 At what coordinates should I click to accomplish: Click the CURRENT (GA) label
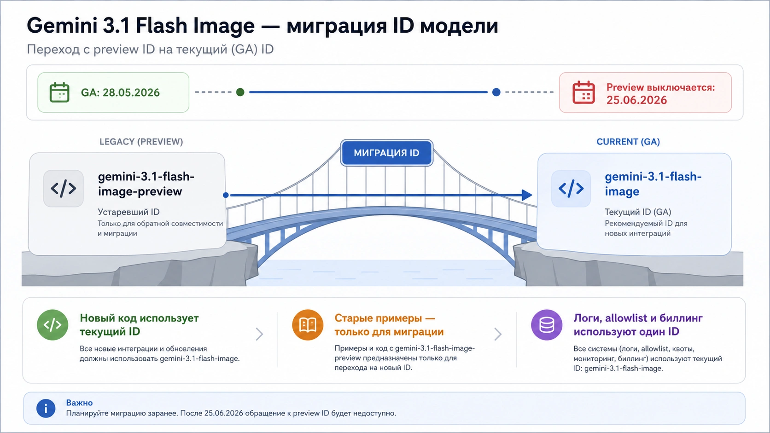[628, 142]
